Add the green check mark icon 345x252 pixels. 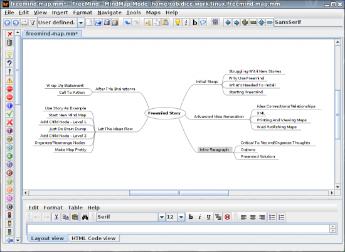pos(9,114)
